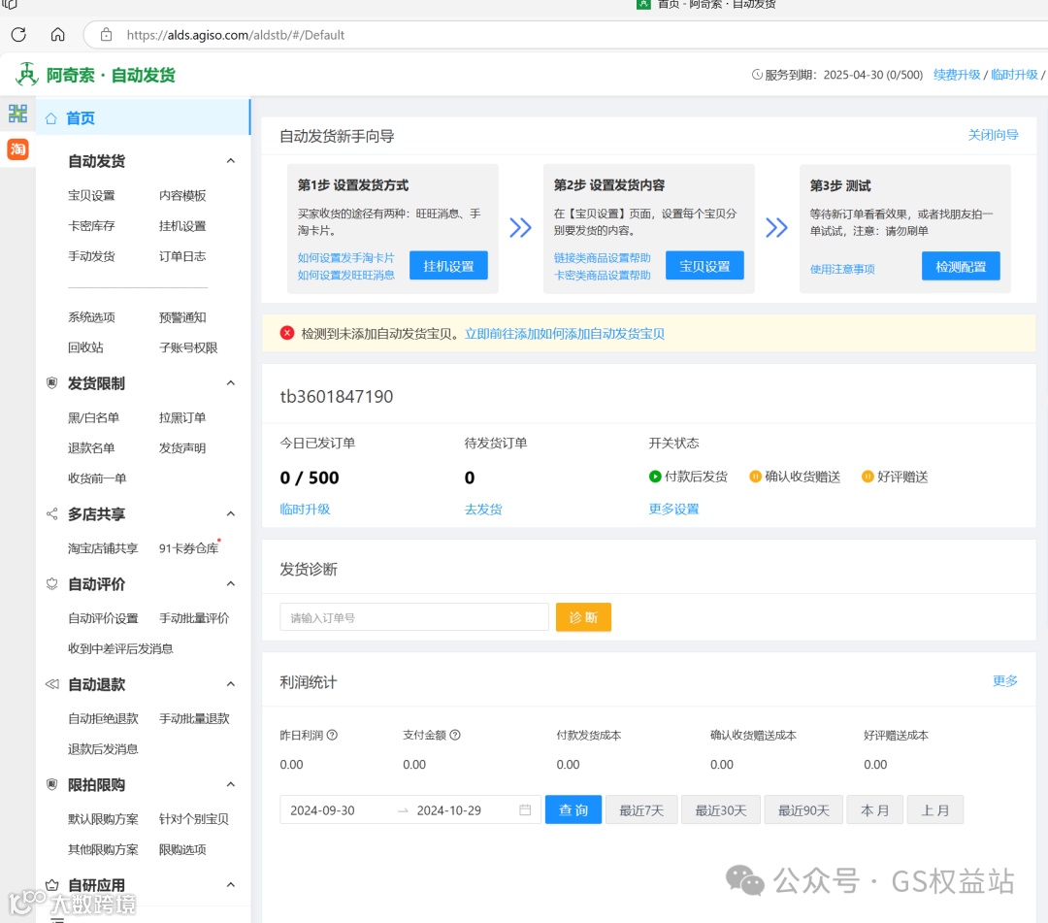Screen dimensions: 1048x923
Task: Click 去发货 link under pending orders
Action: [x=483, y=510]
